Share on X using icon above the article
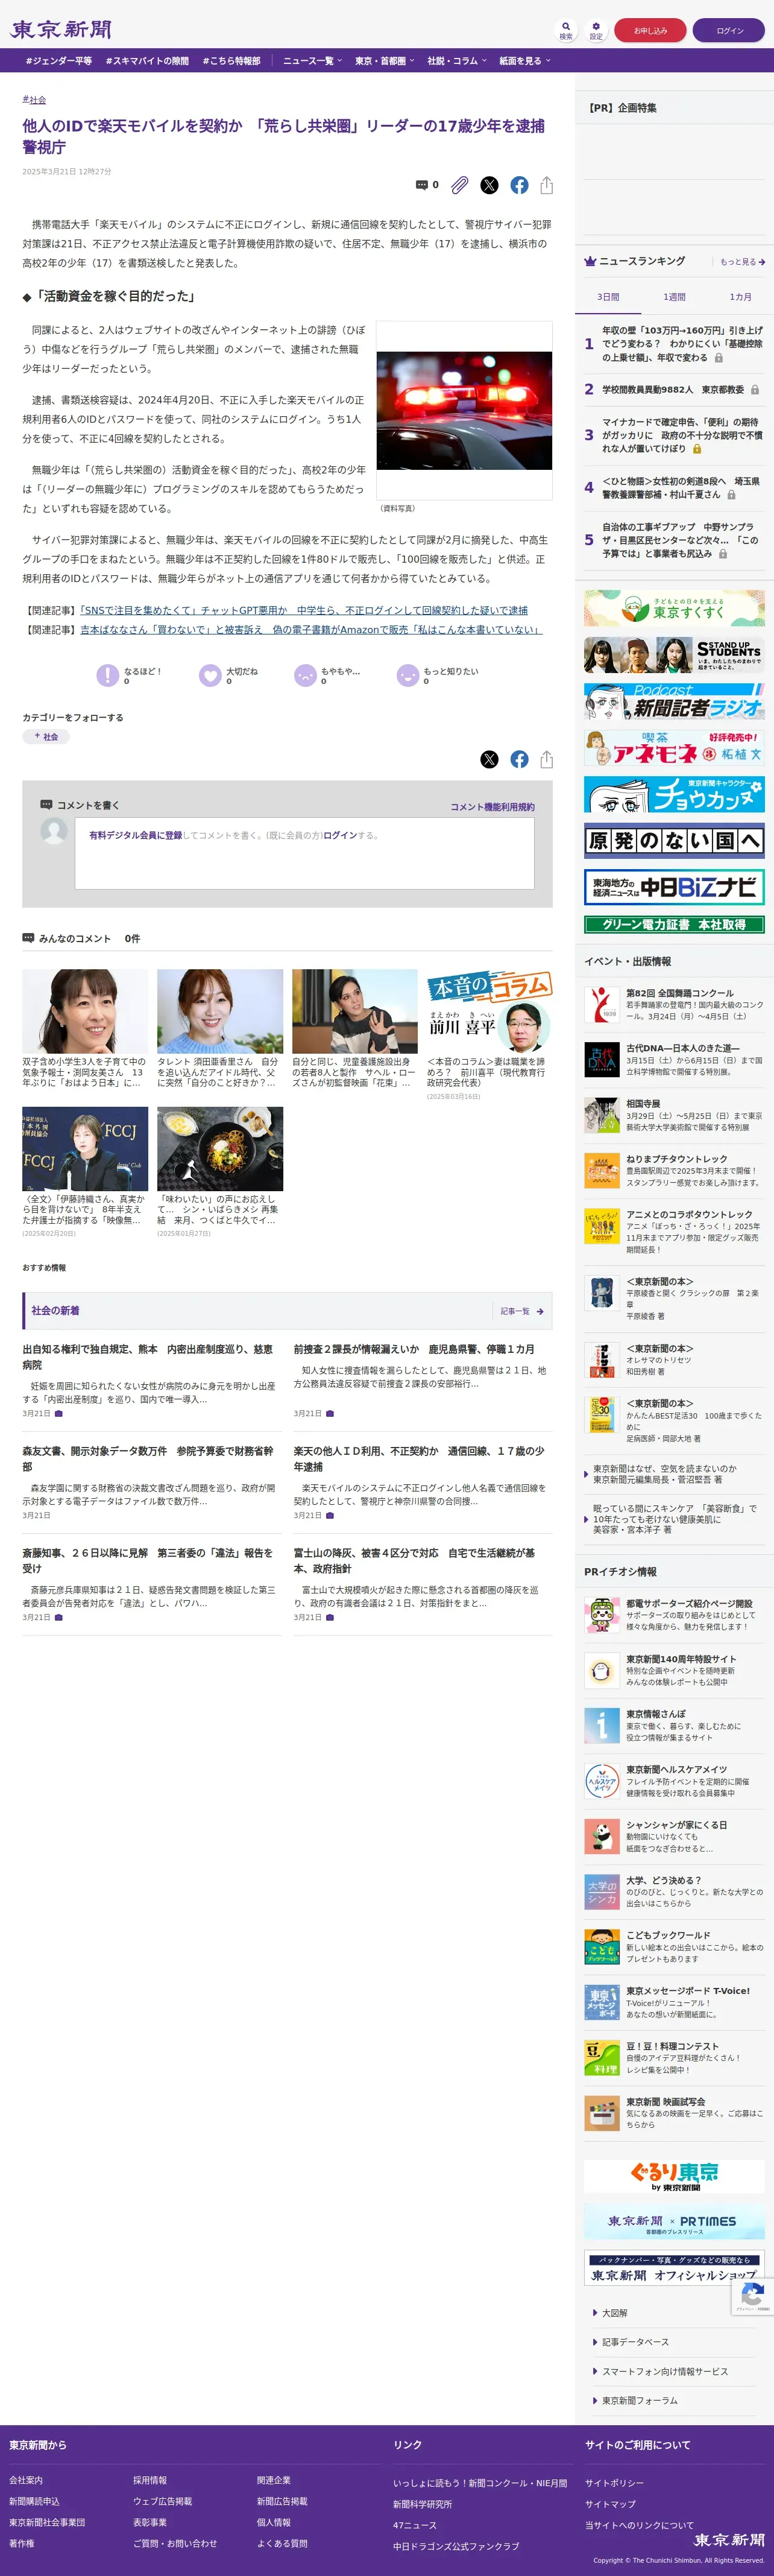This screenshot has height=2576, width=774. point(489,185)
